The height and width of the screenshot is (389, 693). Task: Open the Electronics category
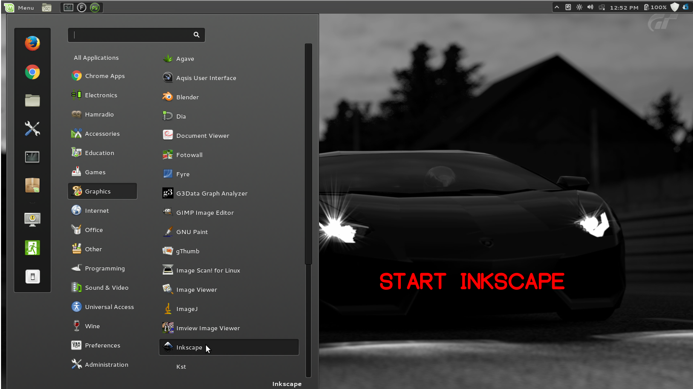point(102,95)
